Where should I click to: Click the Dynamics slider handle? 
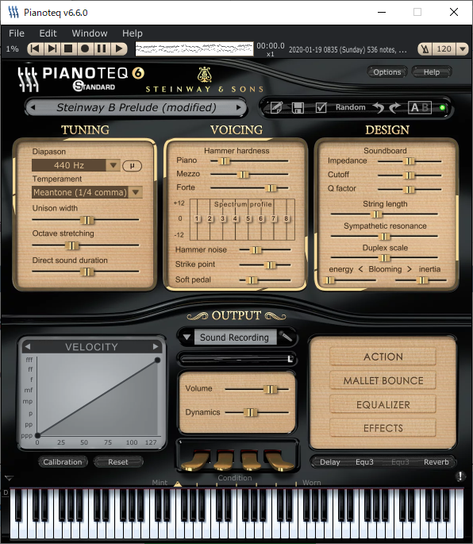pyautogui.click(x=250, y=412)
